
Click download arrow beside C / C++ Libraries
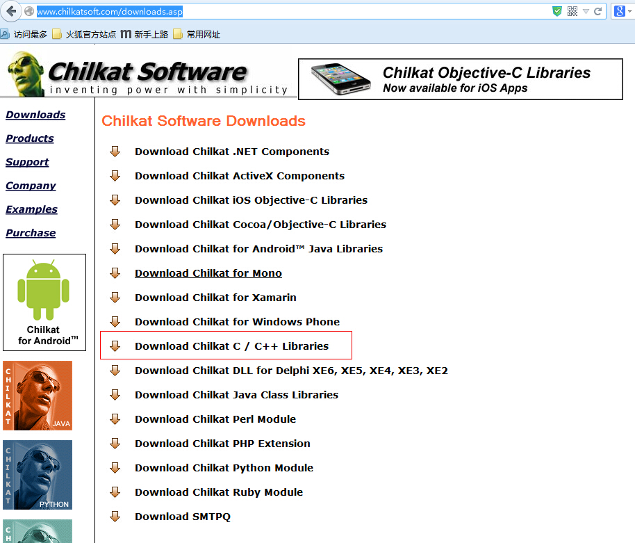pos(115,346)
